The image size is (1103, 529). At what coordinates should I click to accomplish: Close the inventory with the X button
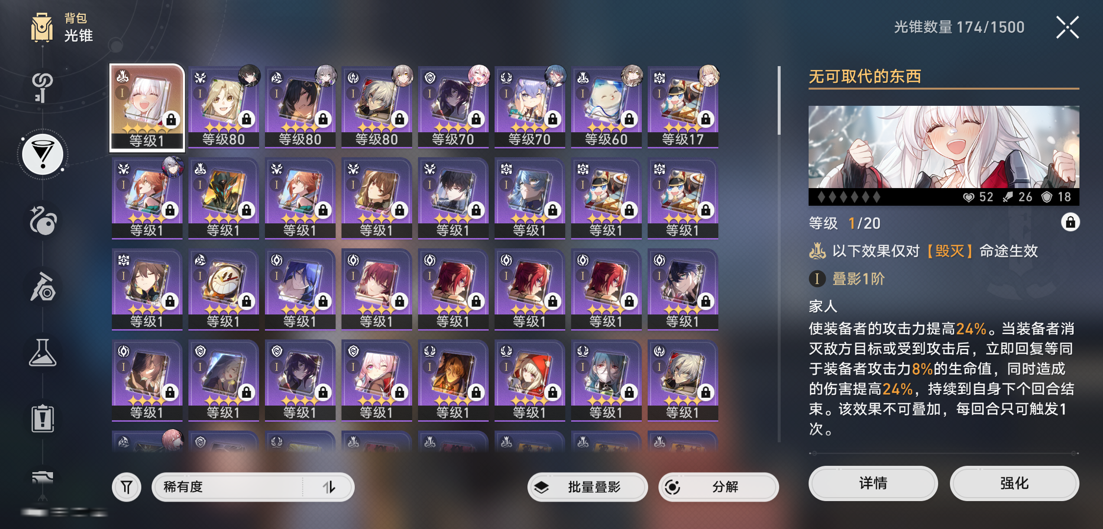click(x=1067, y=27)
